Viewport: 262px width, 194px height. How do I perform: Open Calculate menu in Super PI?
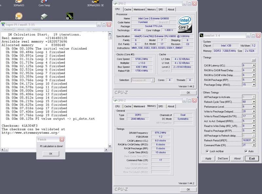click(x=9, y=29)
